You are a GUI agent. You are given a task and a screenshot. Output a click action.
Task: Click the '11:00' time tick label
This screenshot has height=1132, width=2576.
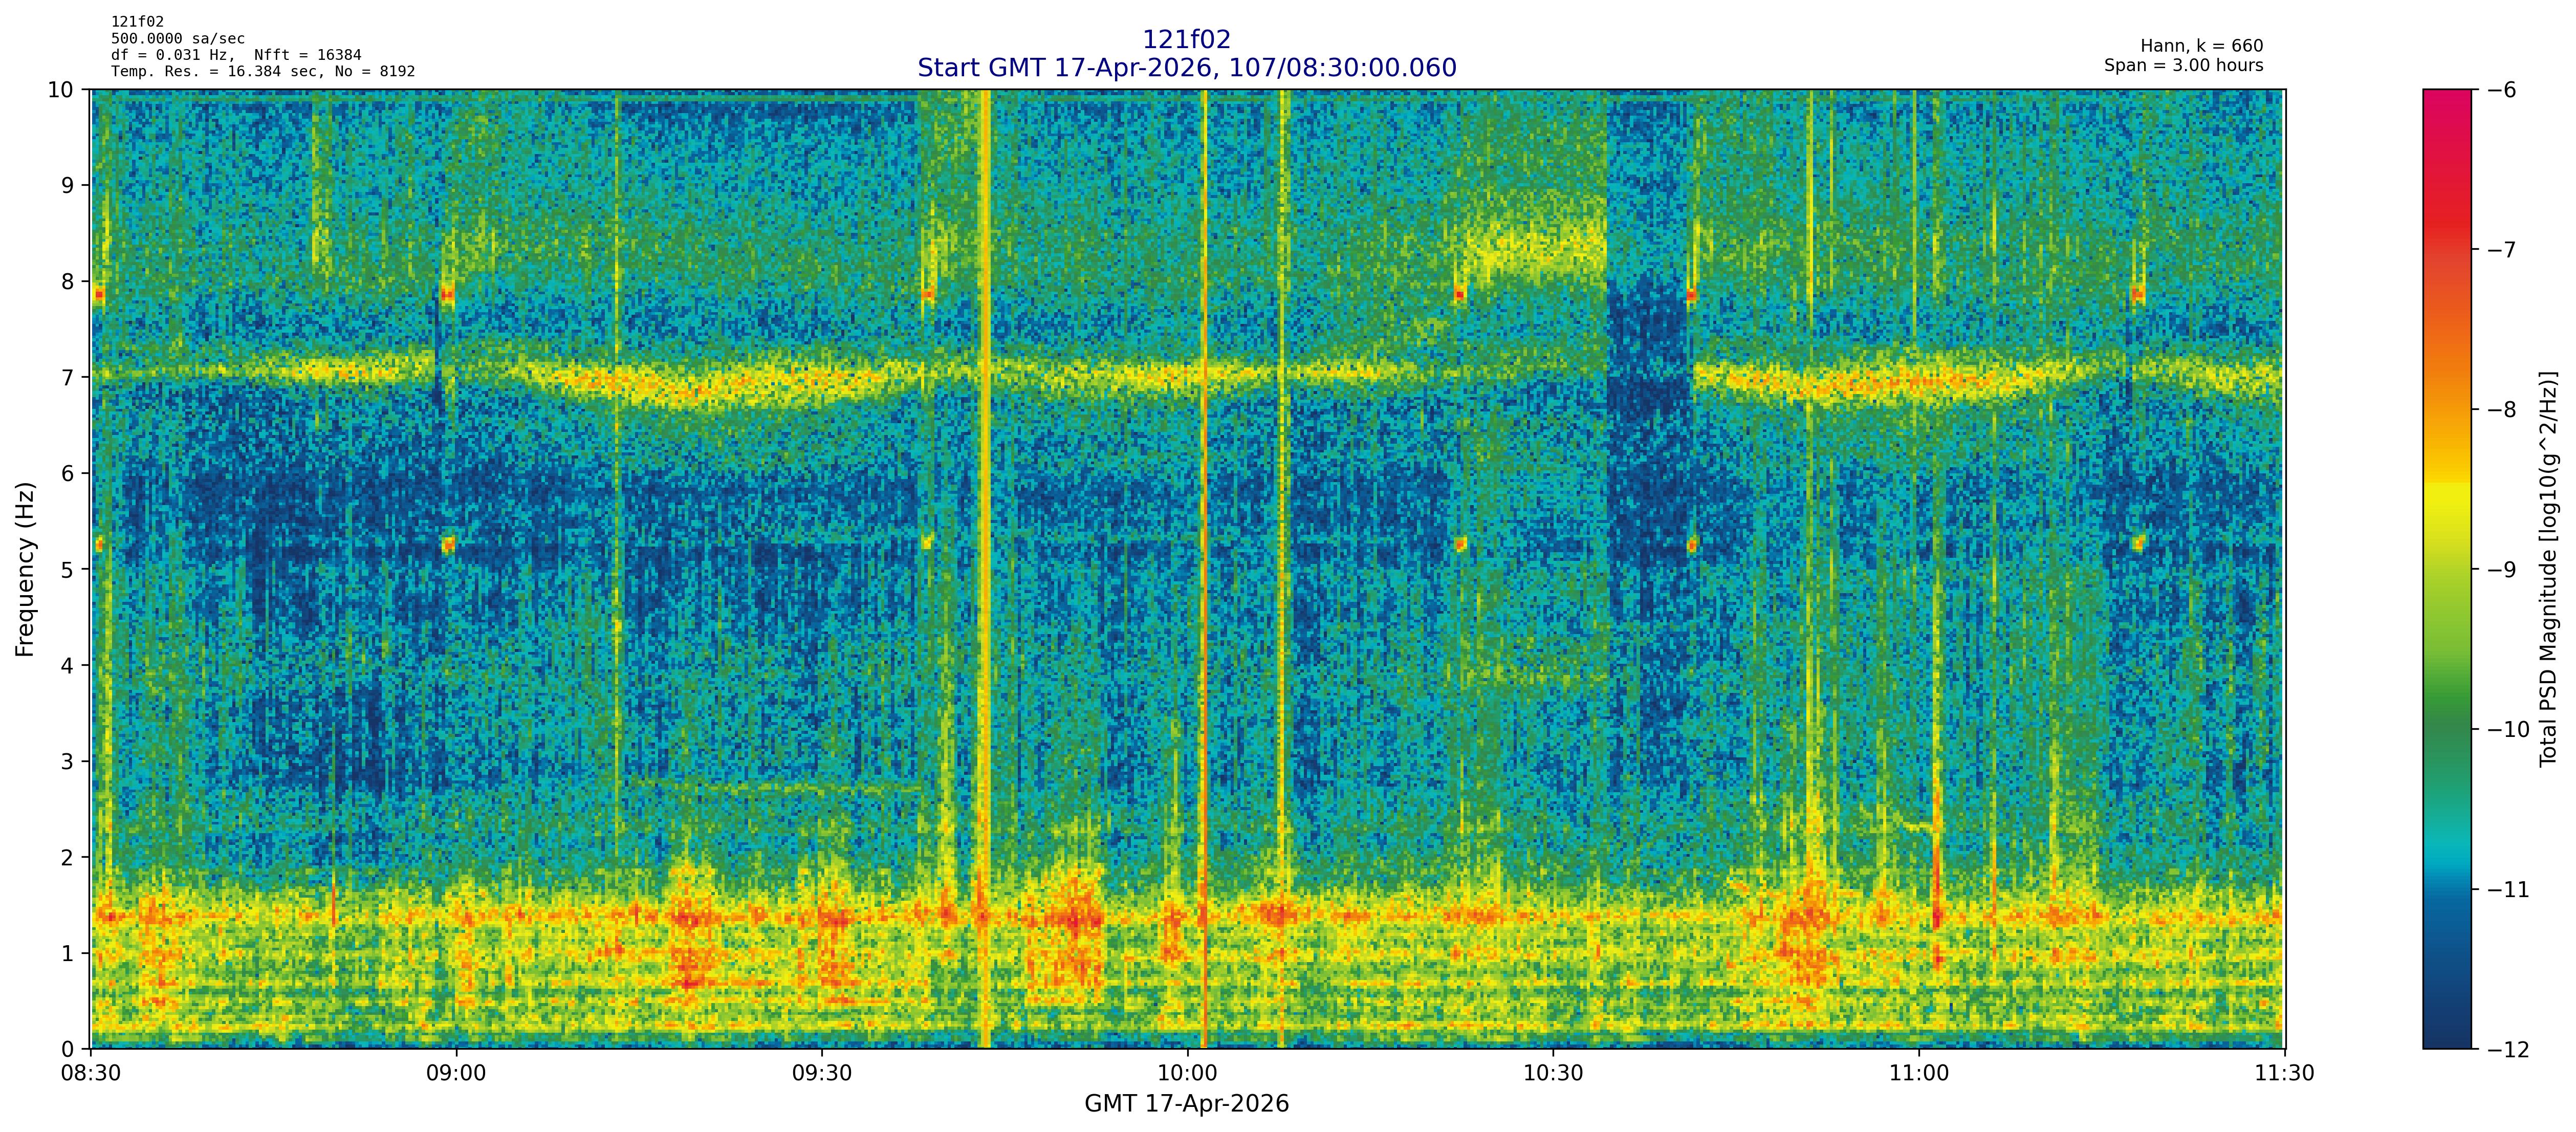[1919, 1074]
